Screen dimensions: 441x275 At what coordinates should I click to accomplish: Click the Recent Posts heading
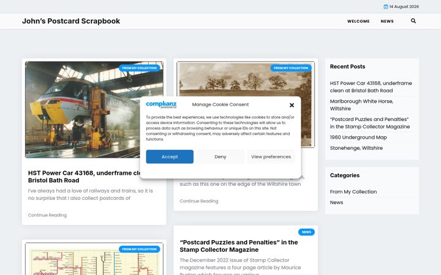347,67
